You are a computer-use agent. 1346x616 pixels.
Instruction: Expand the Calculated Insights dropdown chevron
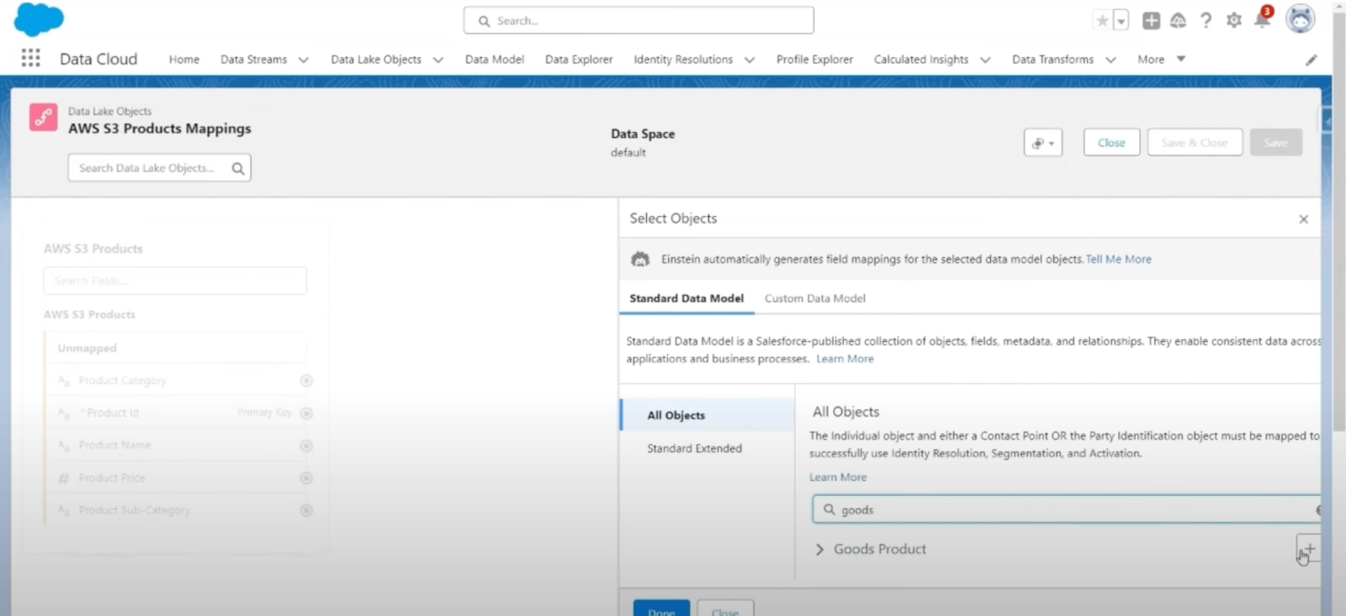pyautogui.click(x=985, y=60)
